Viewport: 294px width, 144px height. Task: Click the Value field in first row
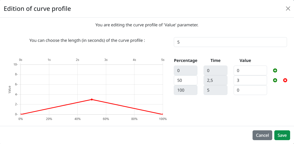point(250,70)
